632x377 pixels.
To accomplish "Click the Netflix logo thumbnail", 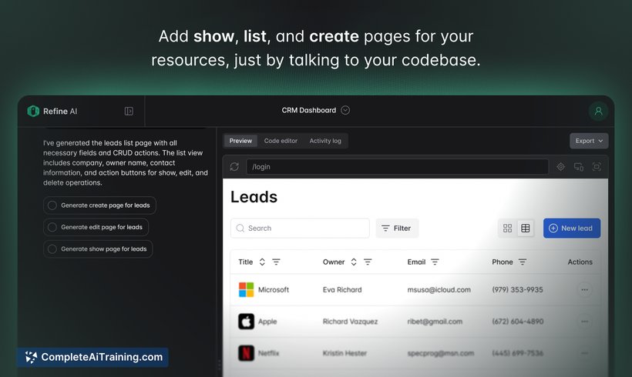I will pos(247,353).
